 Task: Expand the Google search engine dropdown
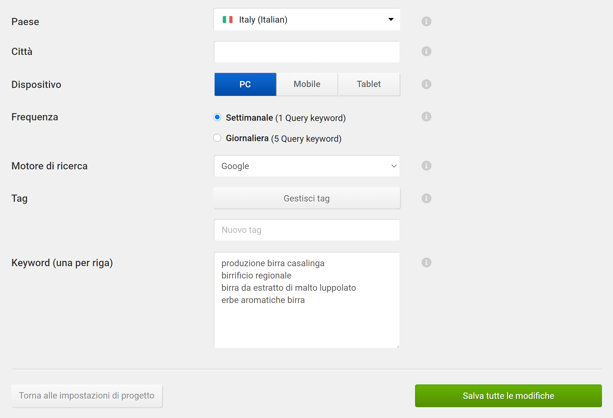coord(307,166)
